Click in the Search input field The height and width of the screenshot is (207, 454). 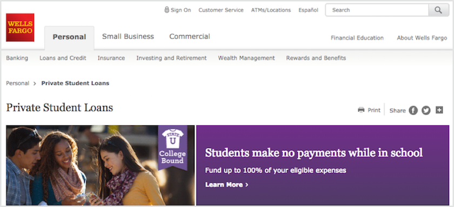377,10
